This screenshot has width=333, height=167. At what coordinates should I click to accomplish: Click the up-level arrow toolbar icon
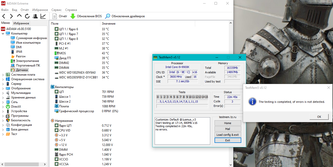pos(19,16)
